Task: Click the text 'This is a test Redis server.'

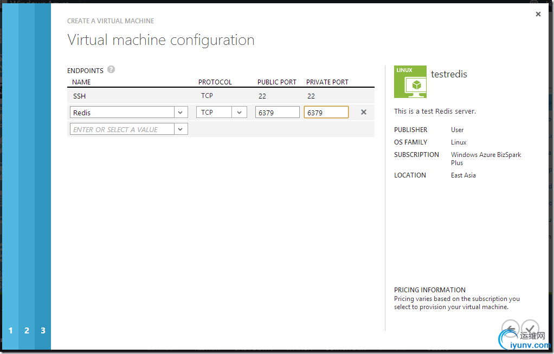Action: pyautogui.click(x=435, y=111)
